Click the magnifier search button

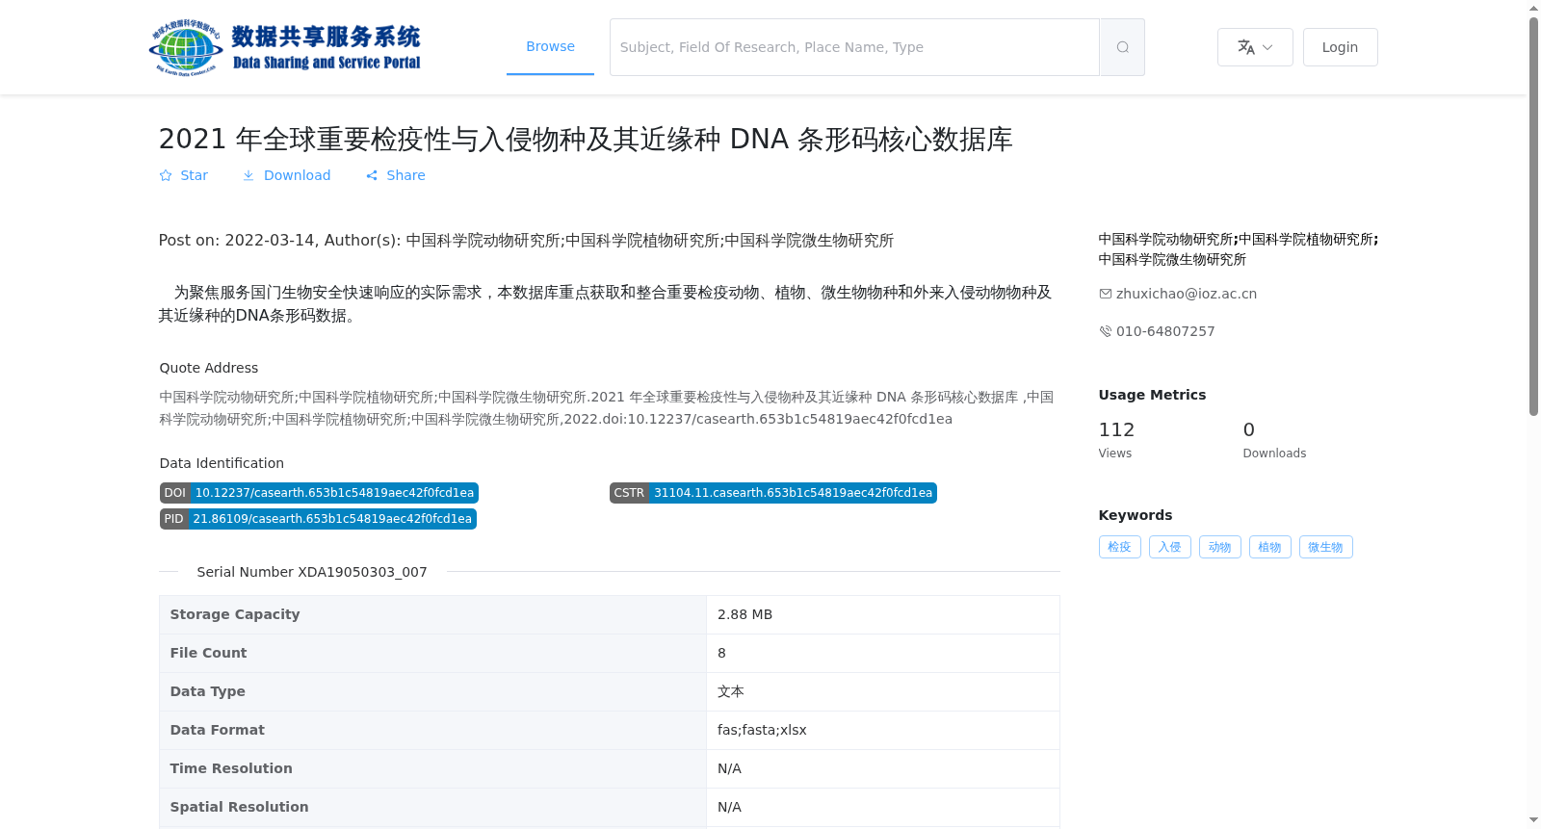point(1122,47)
